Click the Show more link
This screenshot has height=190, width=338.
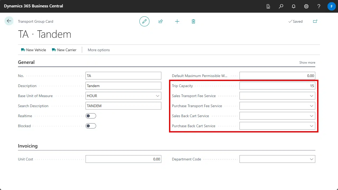307,63
